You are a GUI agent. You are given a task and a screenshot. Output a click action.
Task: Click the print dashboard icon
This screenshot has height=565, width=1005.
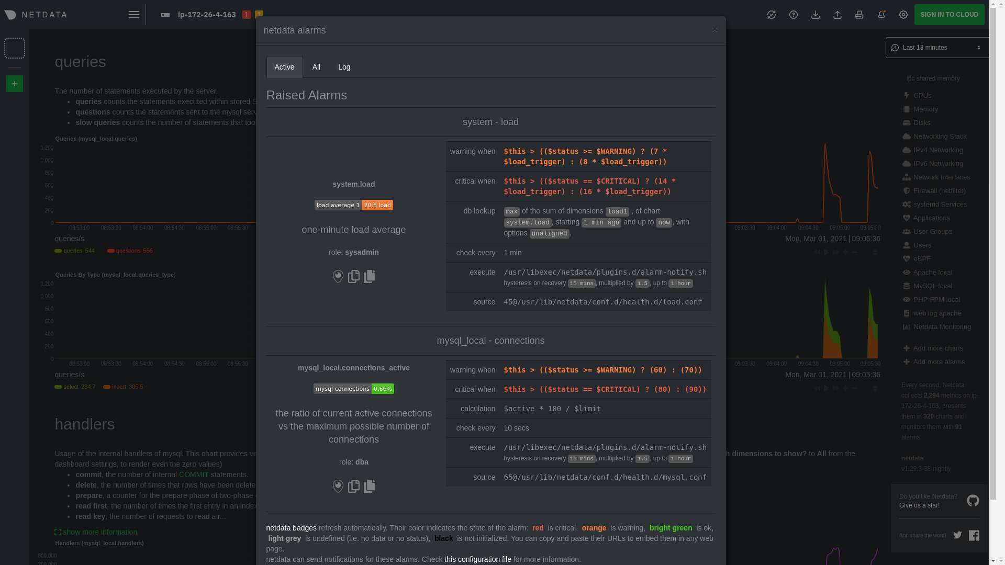pos(859,15)
